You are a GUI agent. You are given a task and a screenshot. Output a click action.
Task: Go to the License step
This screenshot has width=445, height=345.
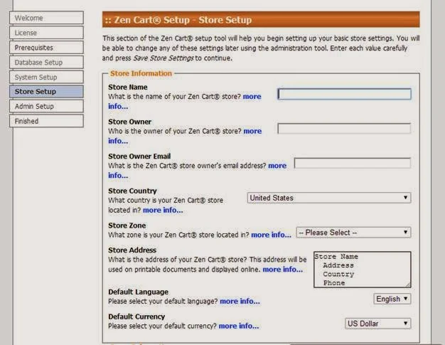[46, 33]
